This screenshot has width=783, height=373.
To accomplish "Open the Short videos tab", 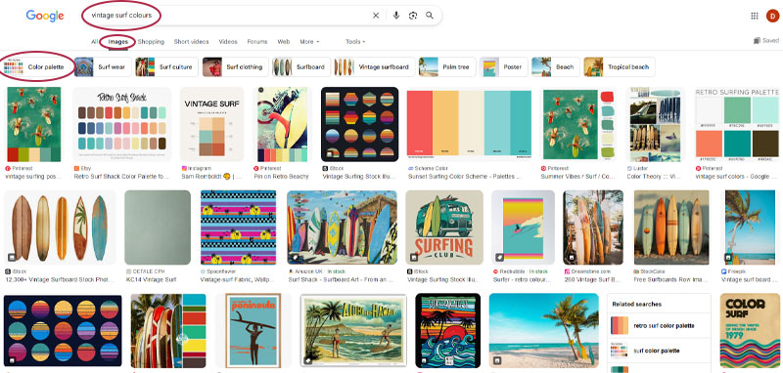I will click(191, 42).
